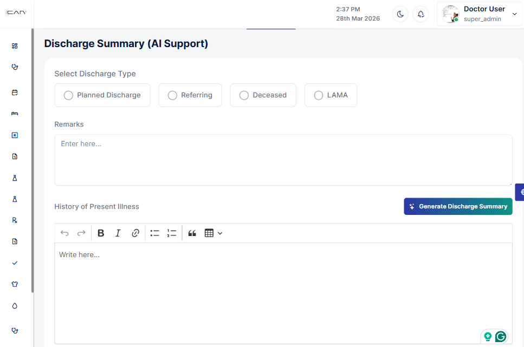This screenshot has height=347, width=524.
Task: Open the dashboard grid icon in sidebar
Action: click(15, 46)
